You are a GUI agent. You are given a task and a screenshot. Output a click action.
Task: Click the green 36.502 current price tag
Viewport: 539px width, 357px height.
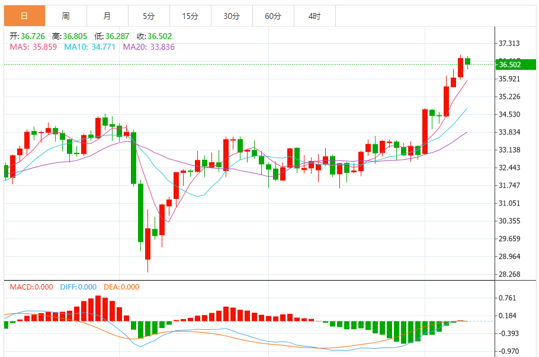pyautogui.click(x=516, y=65)
